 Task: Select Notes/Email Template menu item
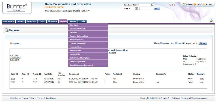[x=88, y=58]
